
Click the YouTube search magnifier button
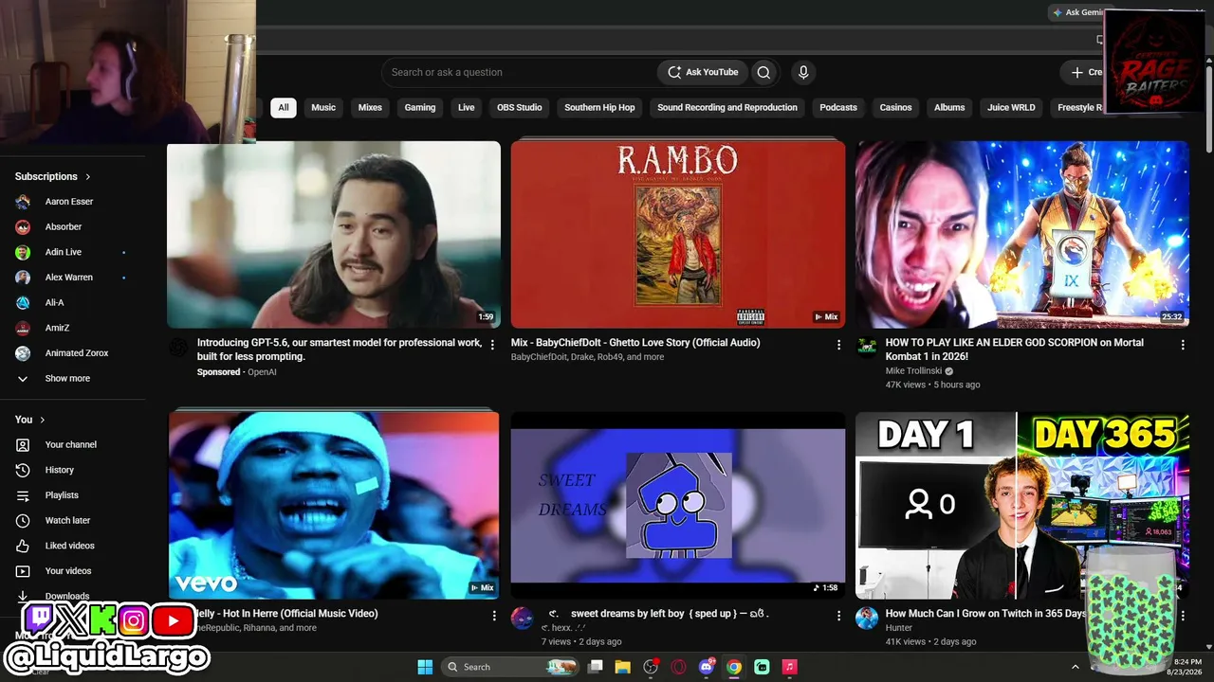[763, 72]
